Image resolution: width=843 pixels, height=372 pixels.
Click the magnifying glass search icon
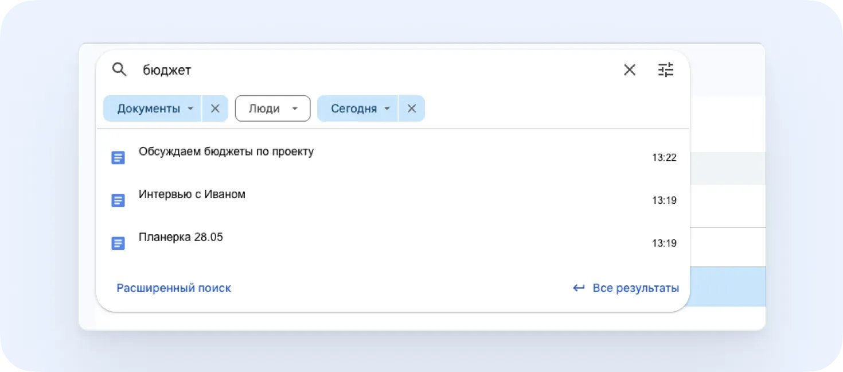point(119,70)
